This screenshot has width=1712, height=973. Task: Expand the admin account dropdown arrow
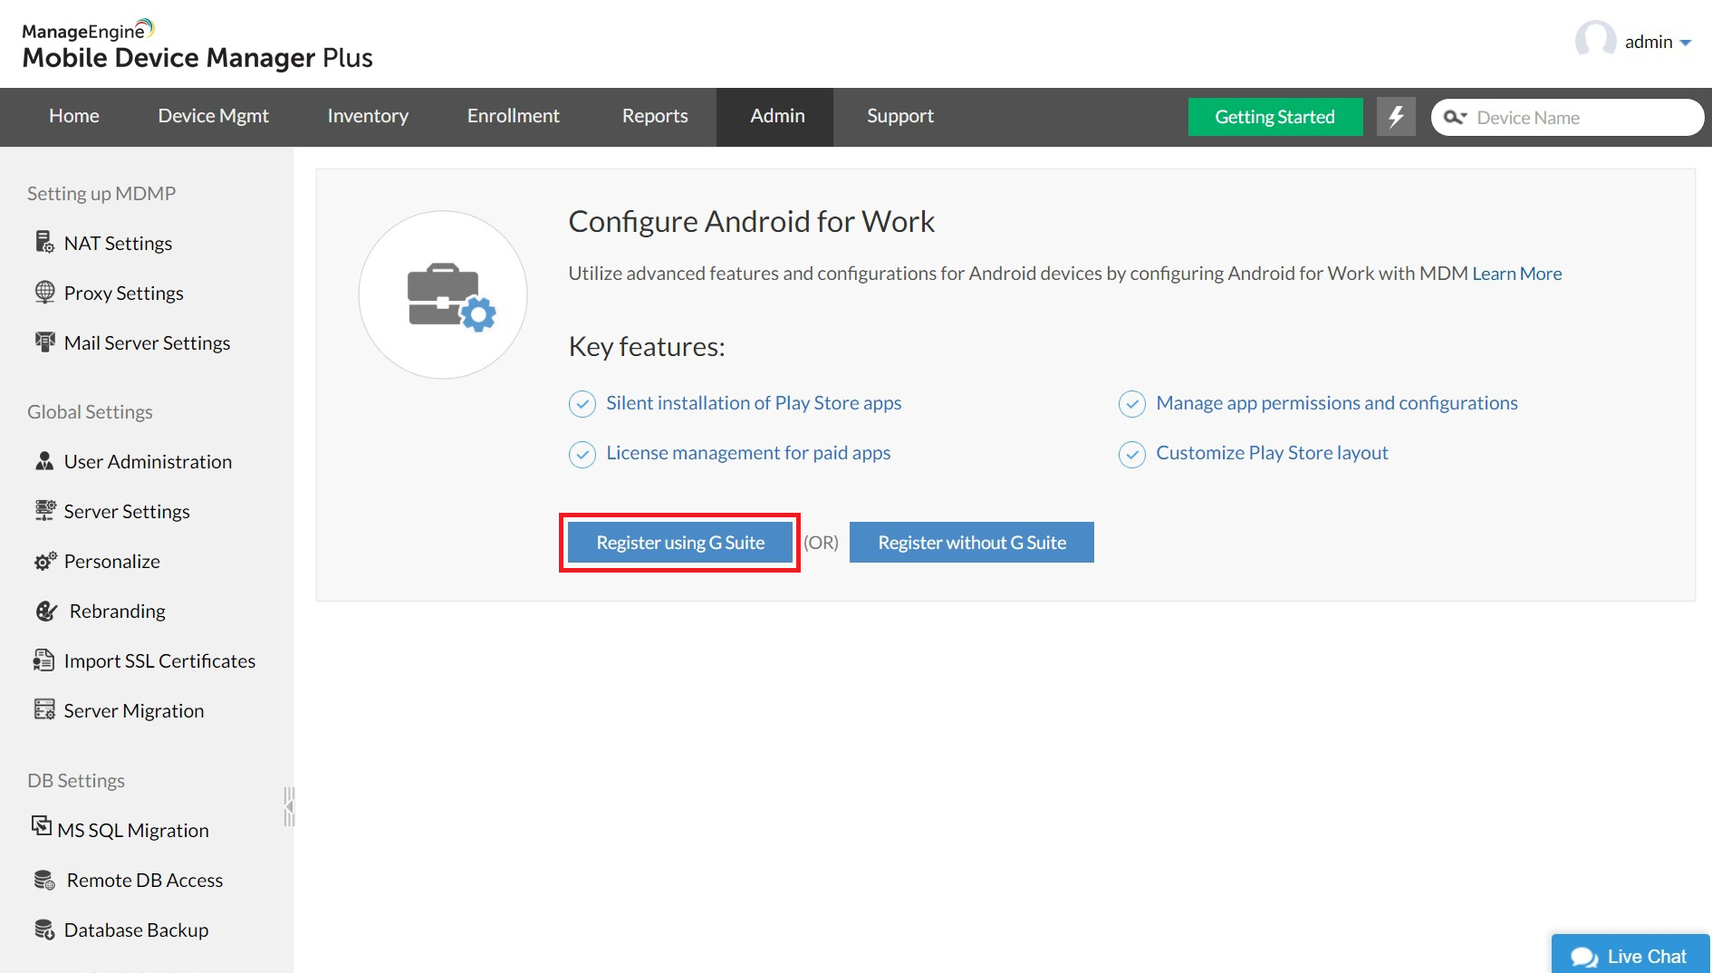click(1686, 43)
